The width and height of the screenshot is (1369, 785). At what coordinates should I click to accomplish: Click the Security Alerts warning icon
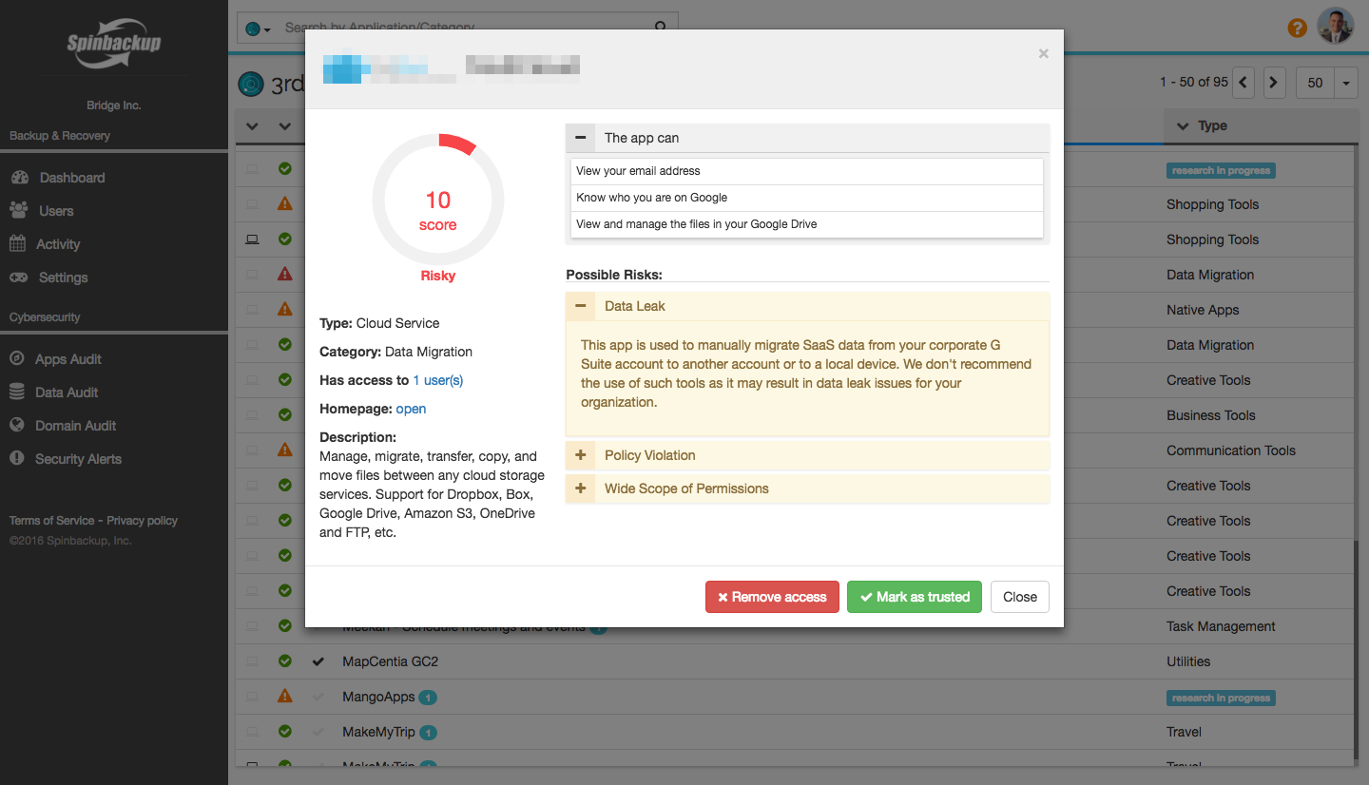tap(17, 459)
